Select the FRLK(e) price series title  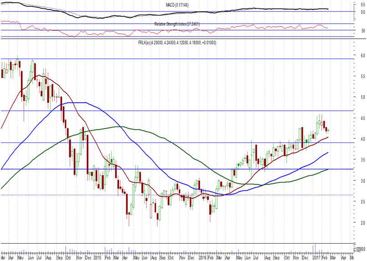177,42
